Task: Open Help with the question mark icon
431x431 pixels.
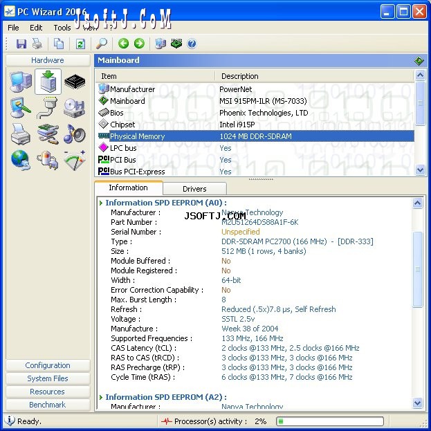Action: [192, 44]
